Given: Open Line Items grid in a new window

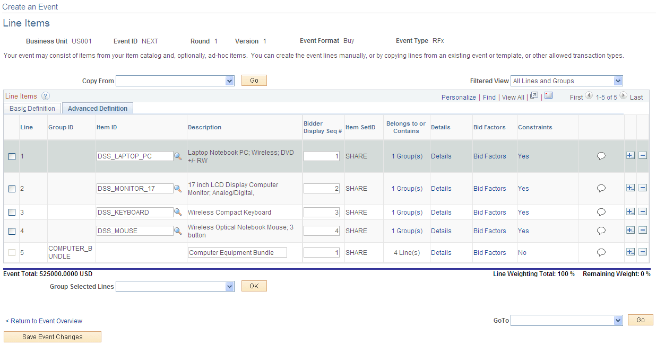Looking at the screenshot, I should click(534, 94).
